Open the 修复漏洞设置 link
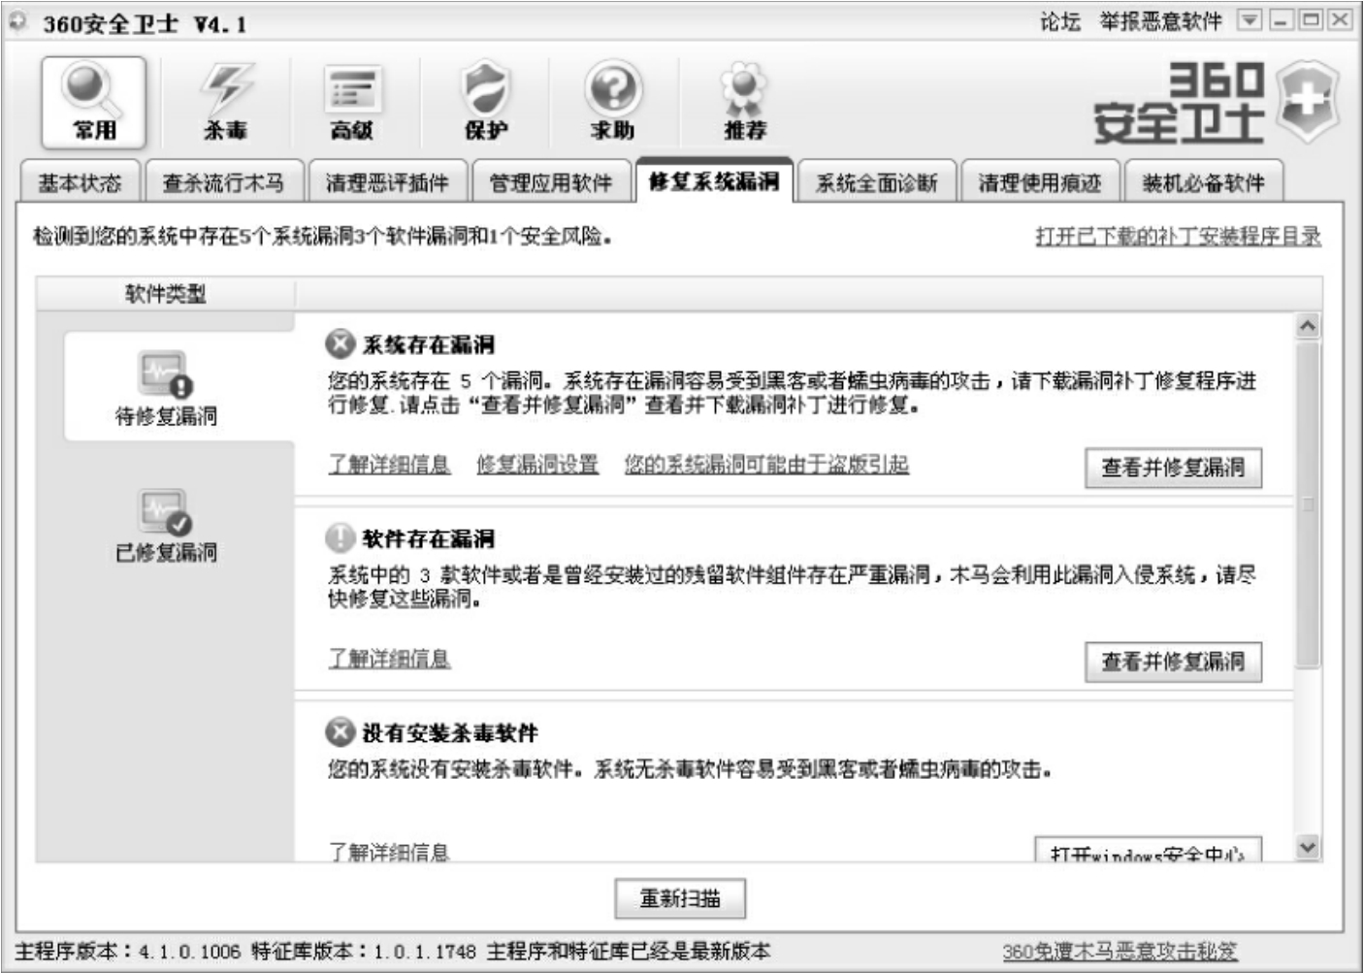Viewport: 1363px width, 973px height. click(537, 465)
